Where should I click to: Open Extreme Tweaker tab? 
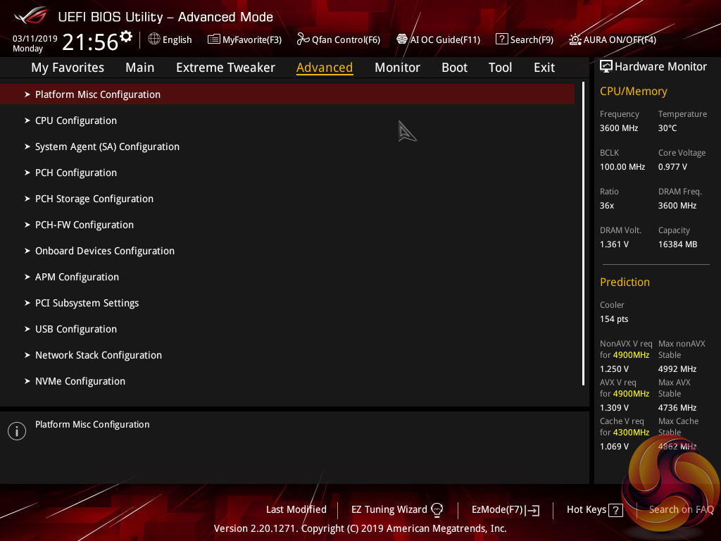coord(225,68)
